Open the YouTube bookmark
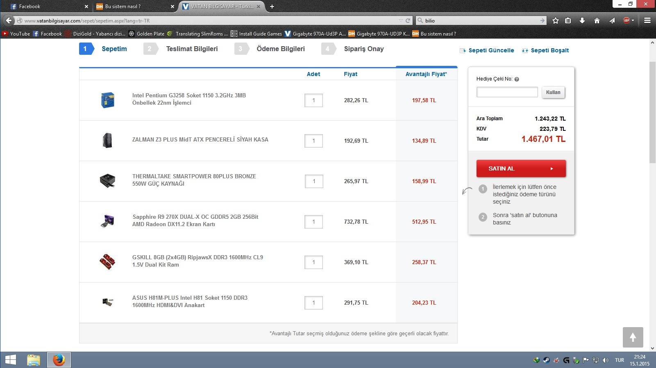Screen dimensions: 656x368 pos(16,34)
